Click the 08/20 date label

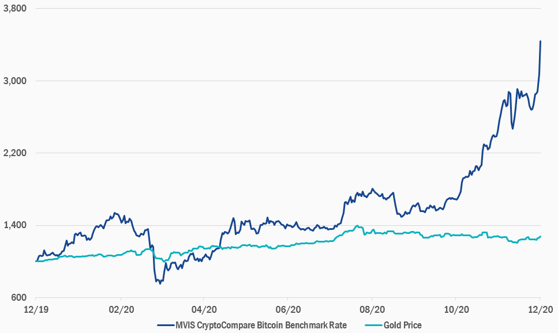point(372,309)
